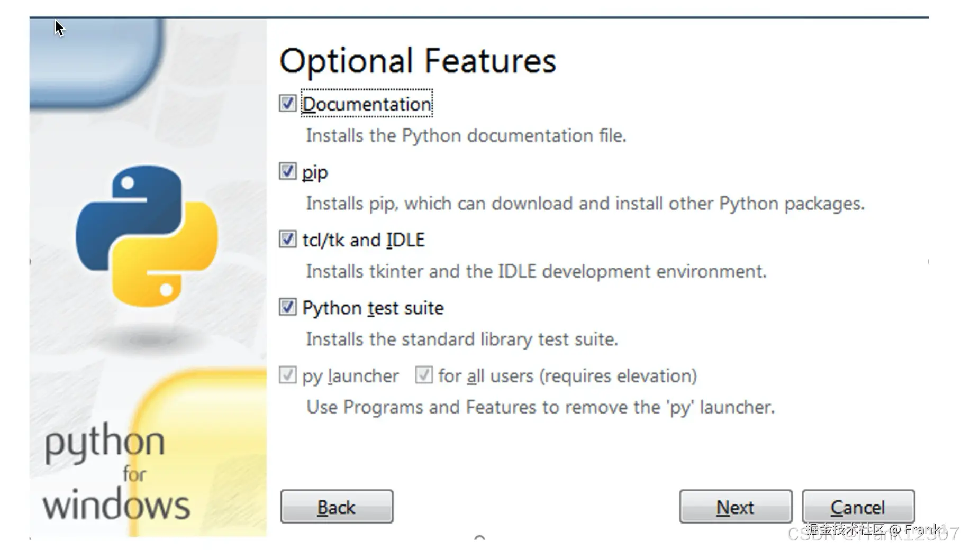Click 'Installs the Python documentation file' description
Screen dimensions: 962x551
pos(466,136)
